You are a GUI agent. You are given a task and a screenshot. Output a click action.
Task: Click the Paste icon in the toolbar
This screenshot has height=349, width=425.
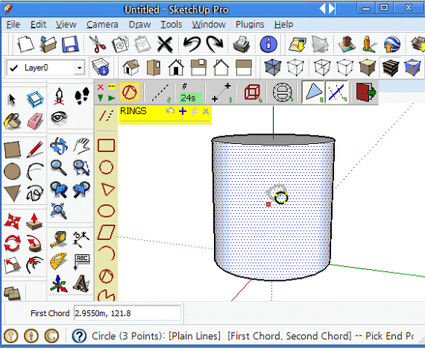point(142,44)
